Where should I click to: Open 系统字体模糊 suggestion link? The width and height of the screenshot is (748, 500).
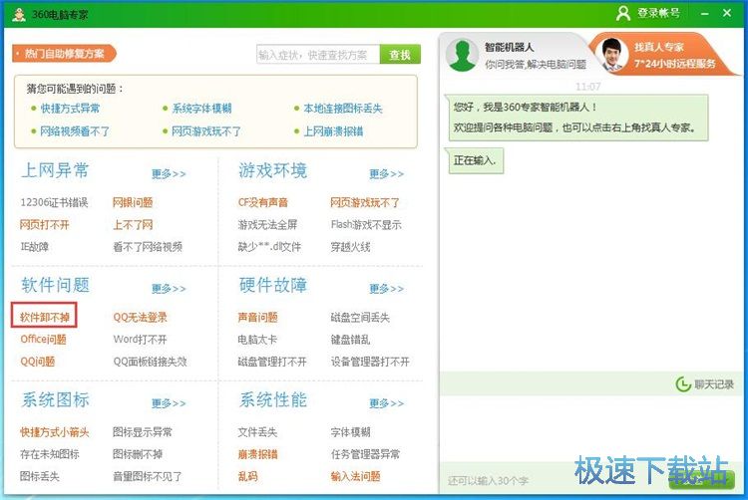point(201,109)
